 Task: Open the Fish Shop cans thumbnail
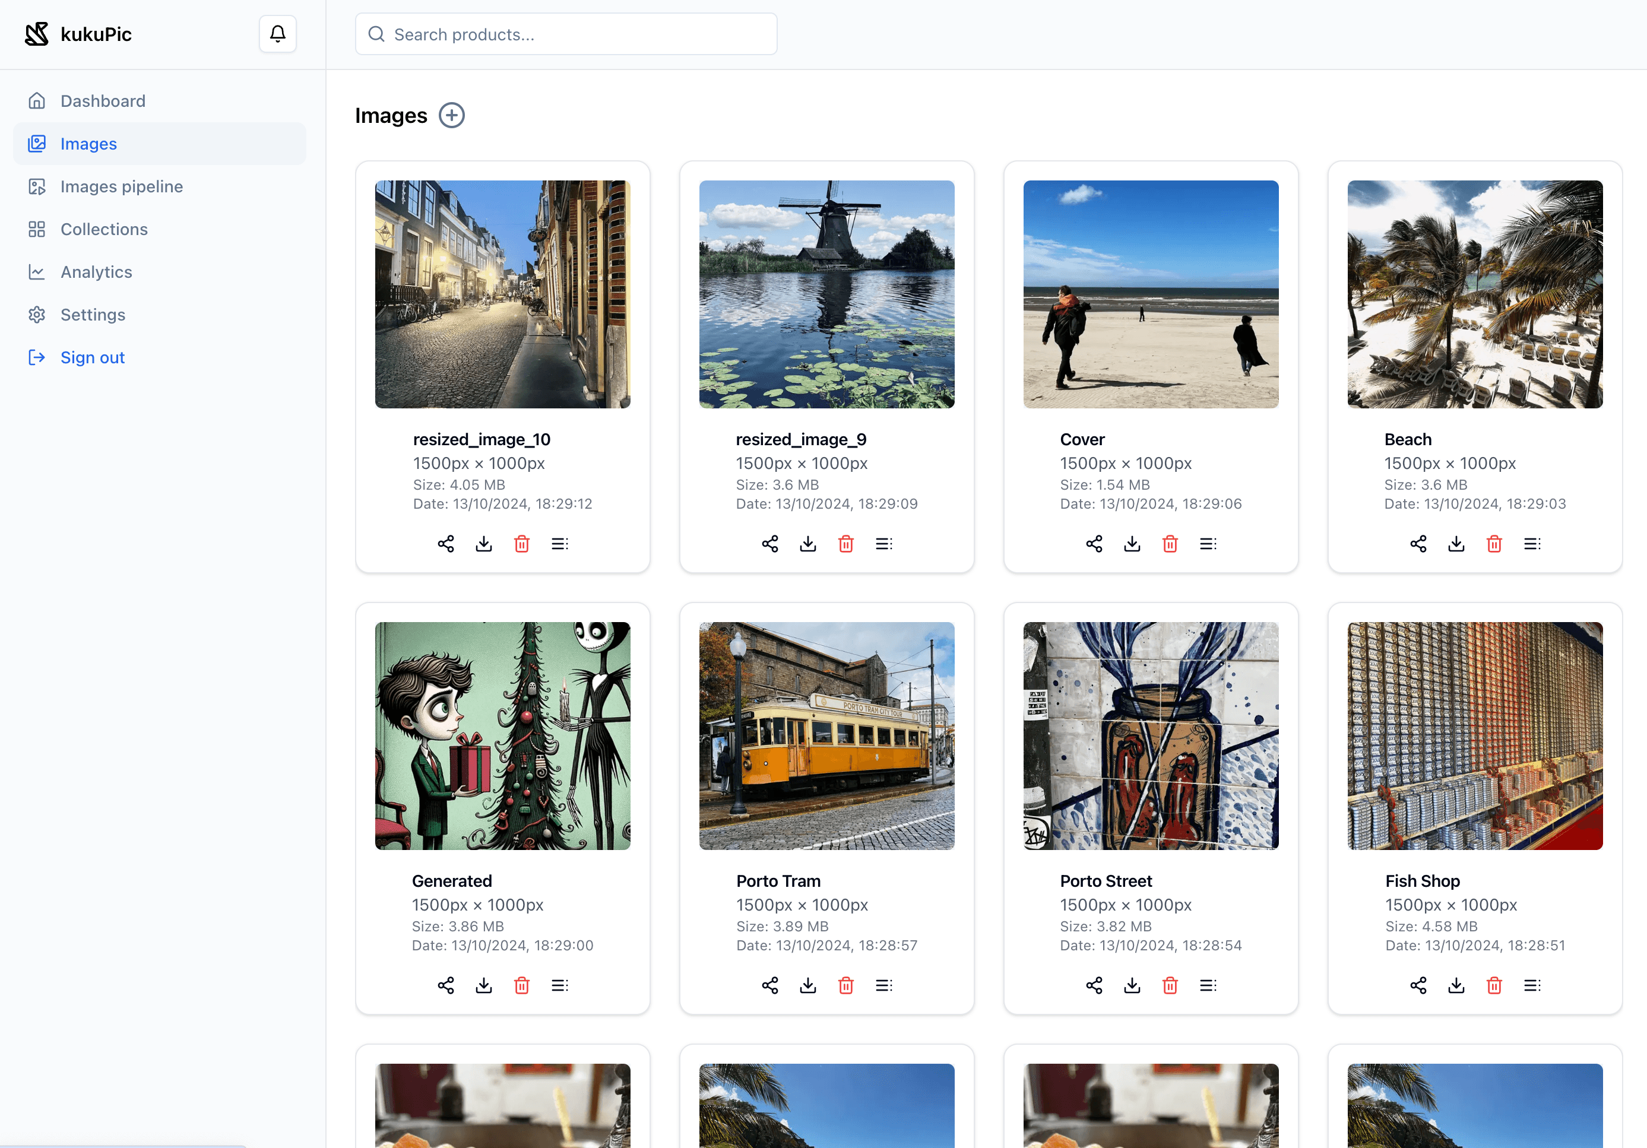1475,737
